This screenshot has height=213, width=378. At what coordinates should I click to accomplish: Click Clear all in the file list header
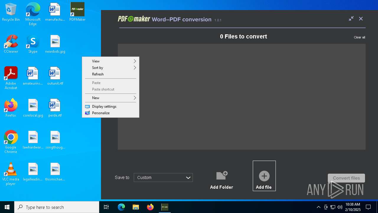tap(359, 37)
